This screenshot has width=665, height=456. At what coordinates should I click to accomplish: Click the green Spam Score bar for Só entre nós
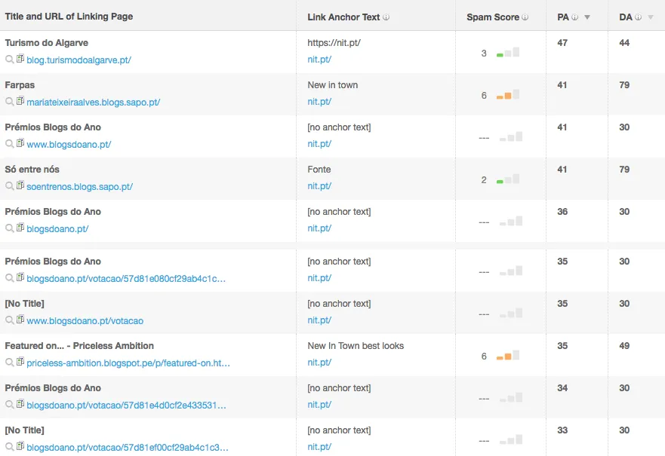(508, 179)
